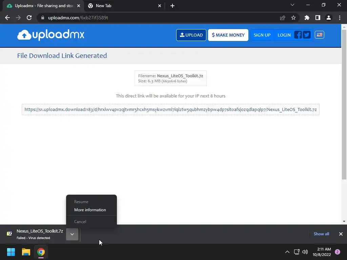The image size is (347, 260).
Task: Click the SIGN UP link
Action: pyautogui.click(x=262, y=35)
